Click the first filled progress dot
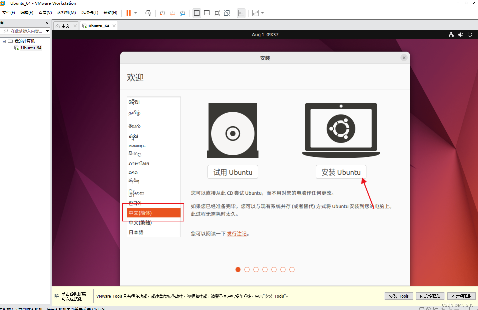The height and width of the screenshot is (310, 478). click(x=238, y=270)
